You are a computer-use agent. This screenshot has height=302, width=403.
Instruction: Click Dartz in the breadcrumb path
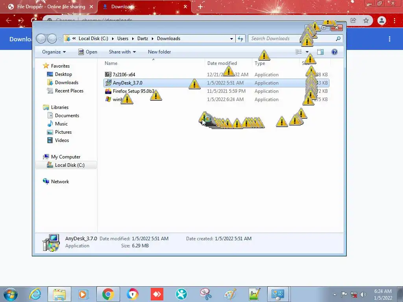(x=142, y=39)
